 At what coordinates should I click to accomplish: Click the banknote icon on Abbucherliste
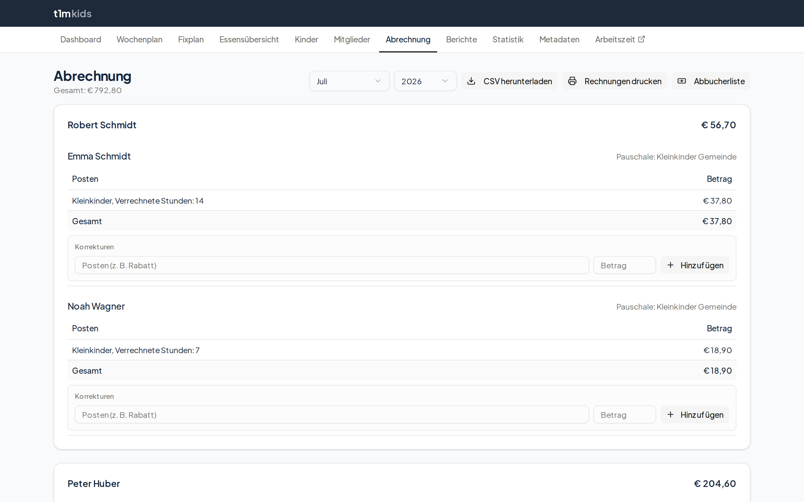tap(681, 81)
